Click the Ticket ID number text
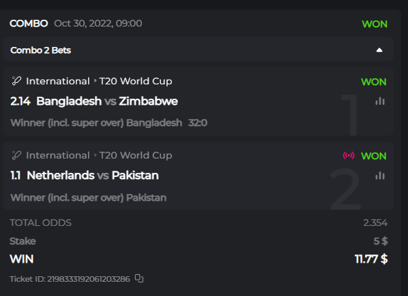Viewport: 408px width, 296px height. [89, 279]
